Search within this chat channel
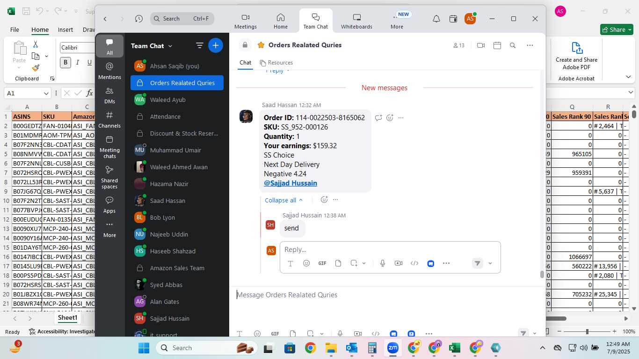The height and width of the screenshot is (359, 639). [513, 45]
